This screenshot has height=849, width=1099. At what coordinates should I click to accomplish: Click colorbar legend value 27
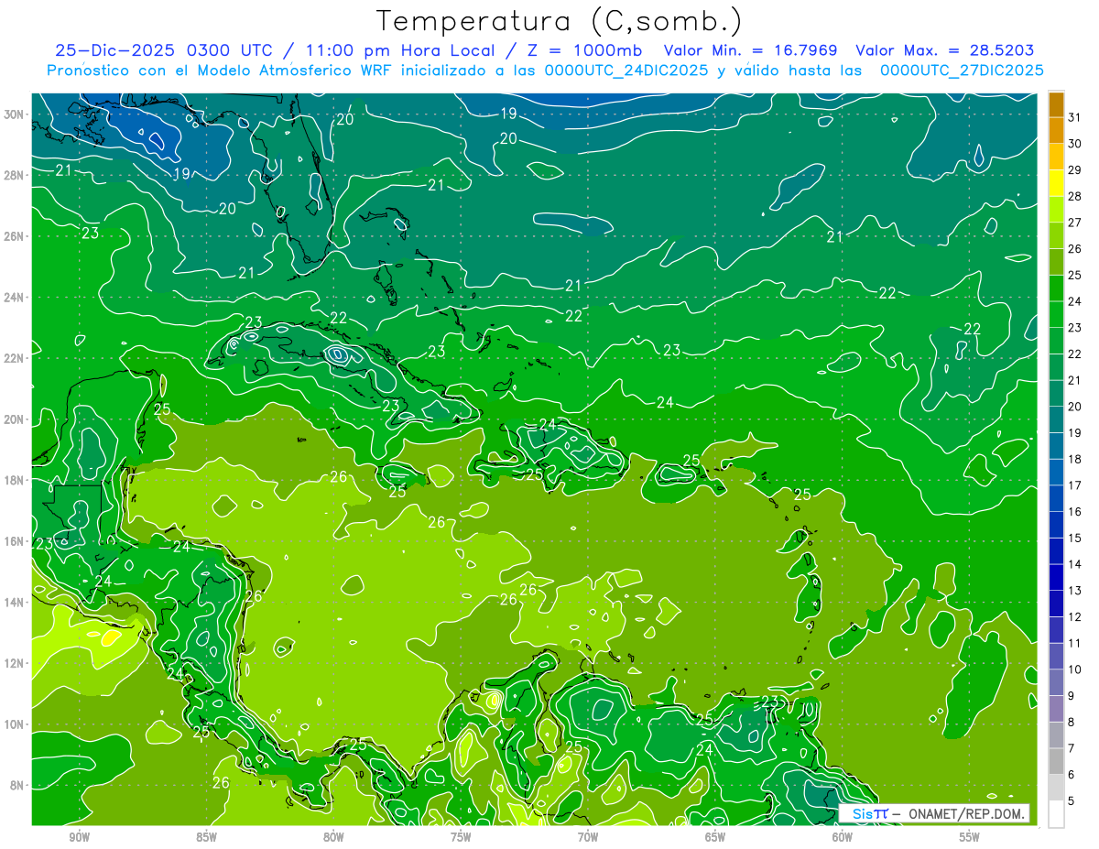tap(1075, 223)
